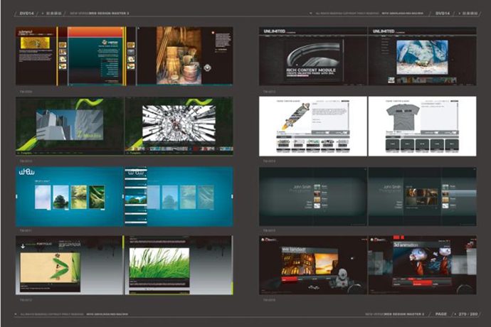
Task: Click the fifth dark tile under the t-shirt
Action: pyautogui.click(x=452, y=144)
